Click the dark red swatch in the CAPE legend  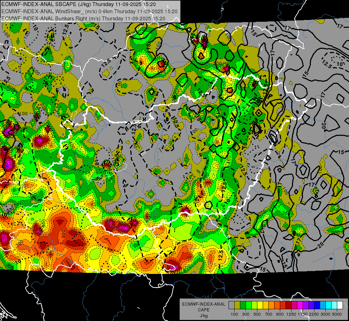coord(288,305)
